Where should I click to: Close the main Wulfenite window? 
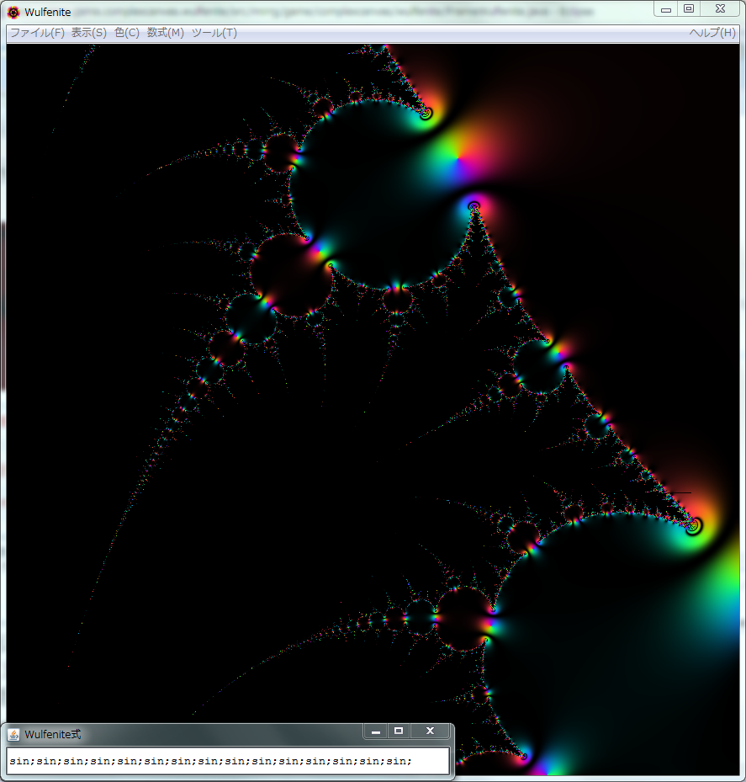[x=720, y=8]
